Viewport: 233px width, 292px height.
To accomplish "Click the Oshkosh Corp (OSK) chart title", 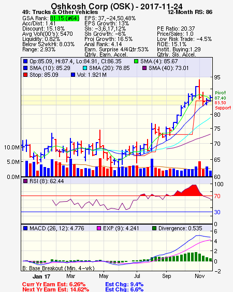I will tap(116, 6).
